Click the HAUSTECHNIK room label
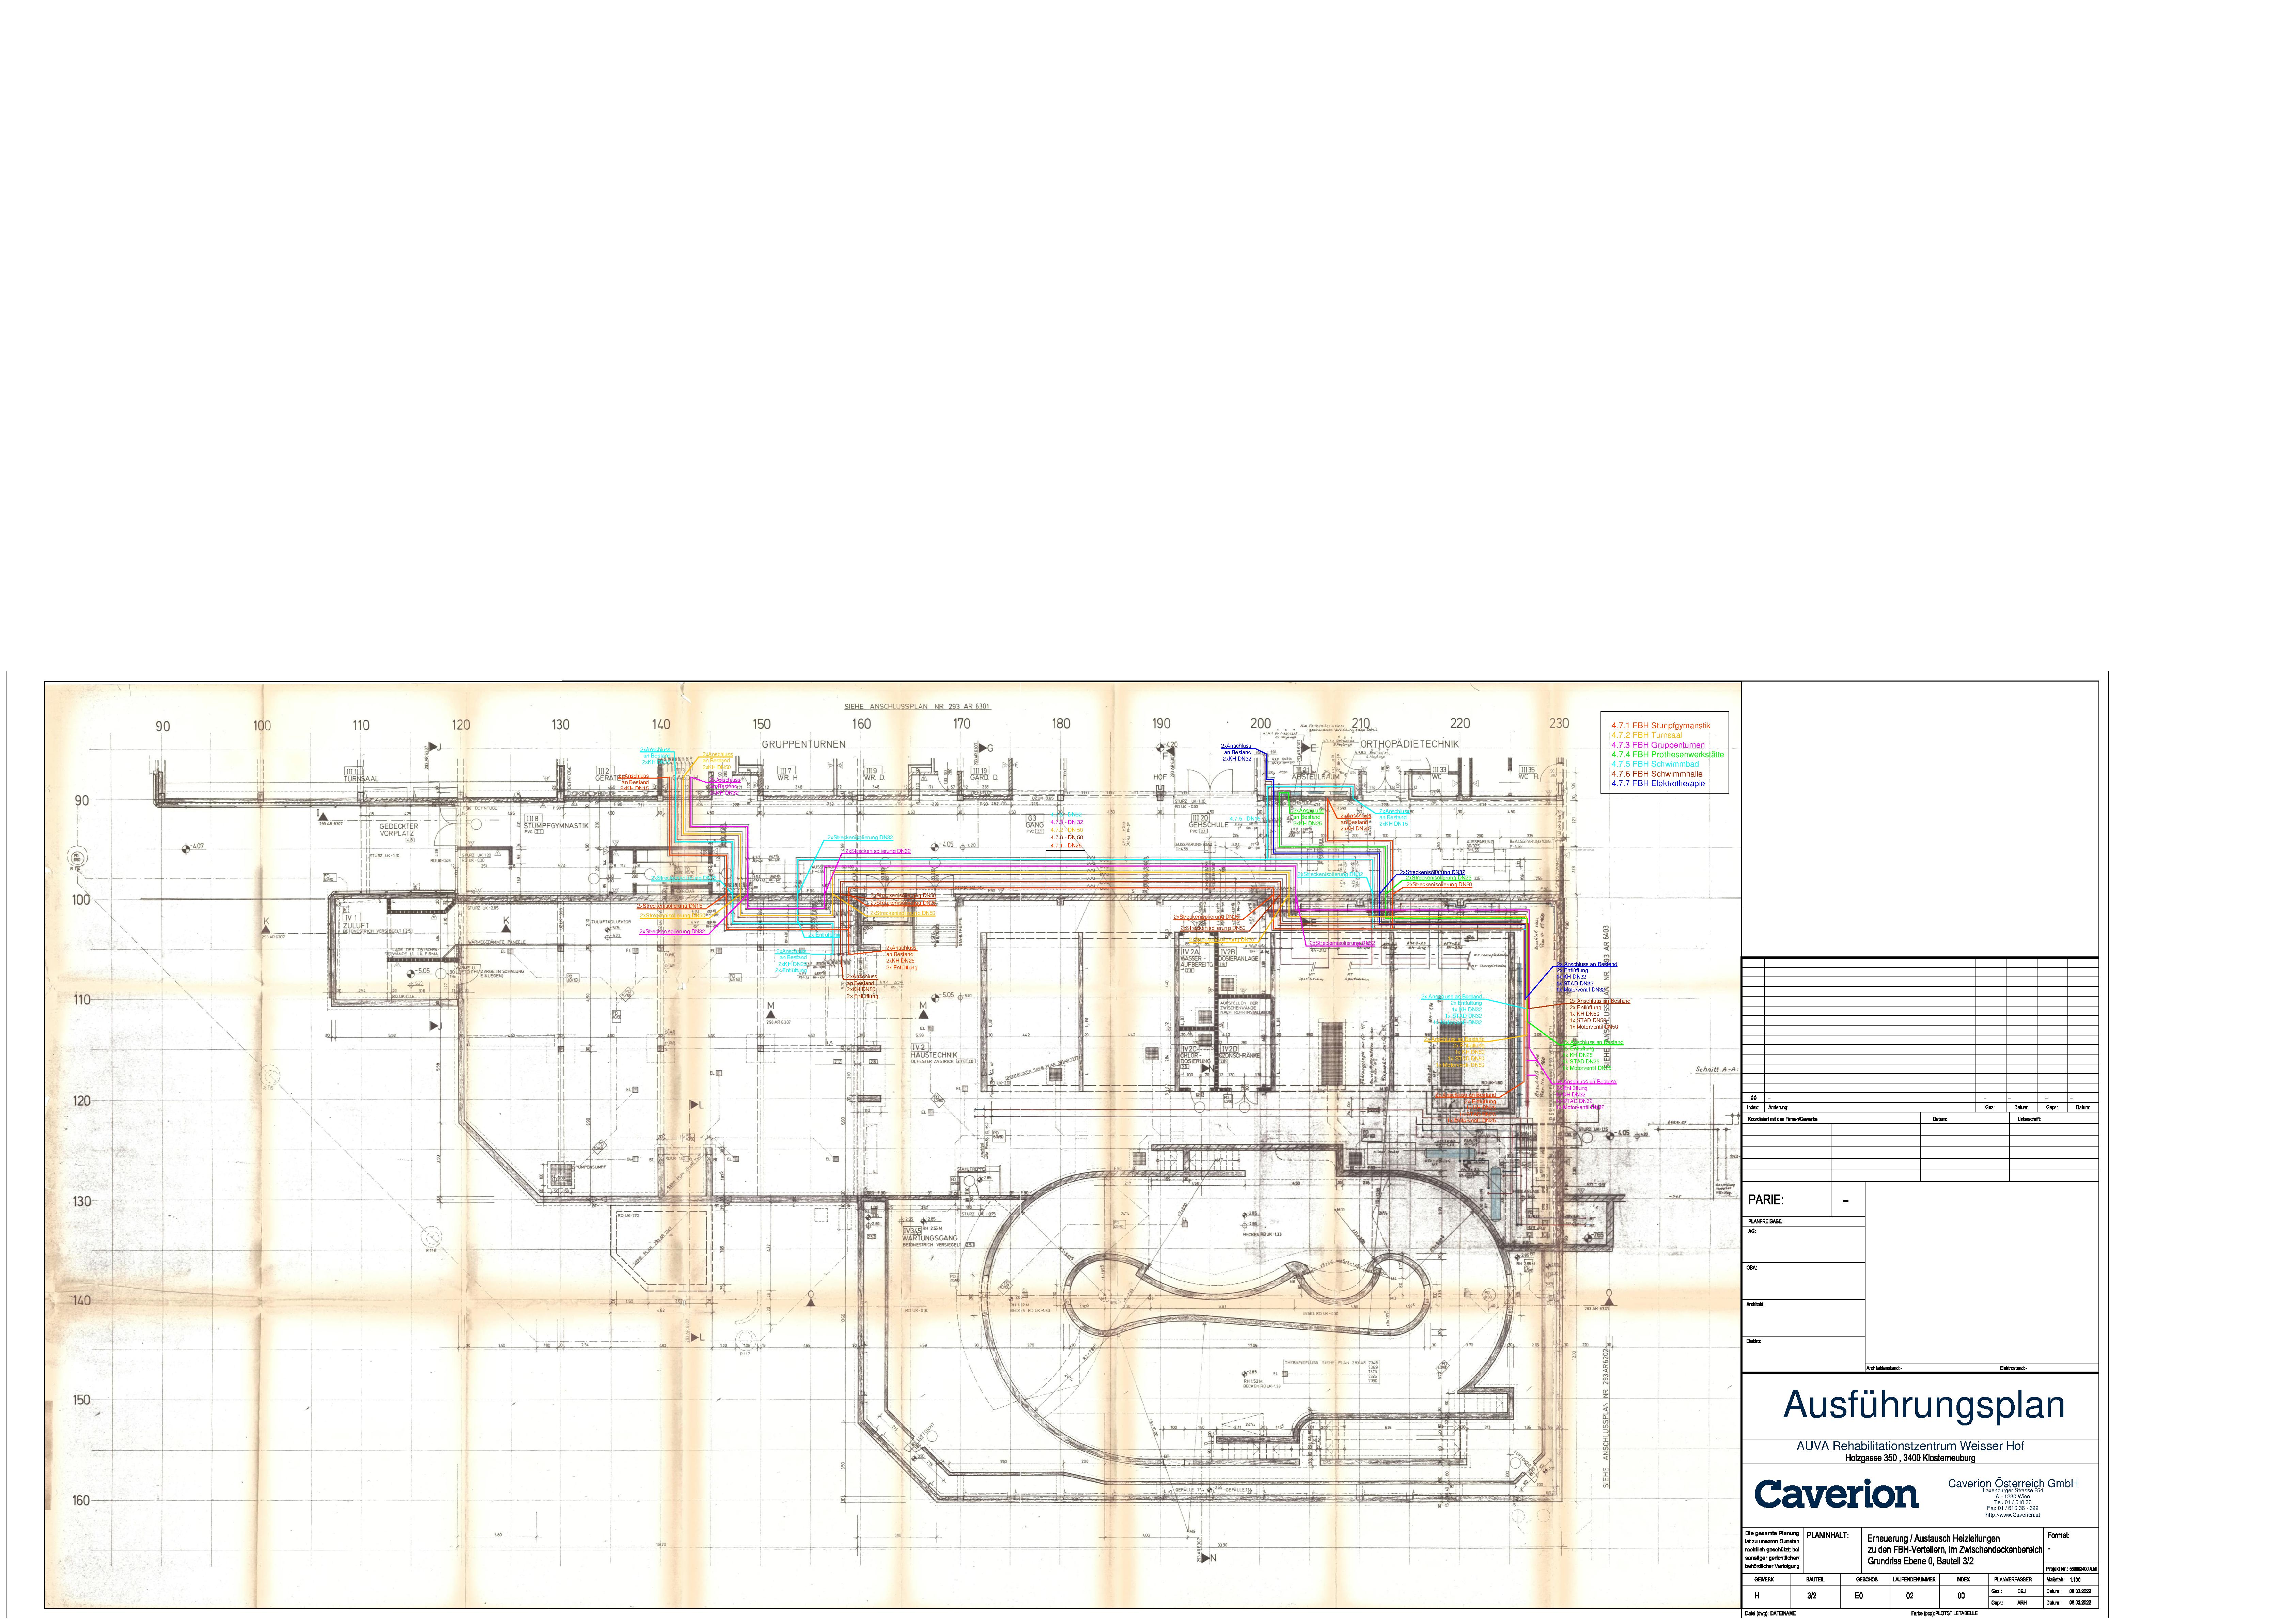Viewport: 2296px width, 1624px height. [934, 1055]
